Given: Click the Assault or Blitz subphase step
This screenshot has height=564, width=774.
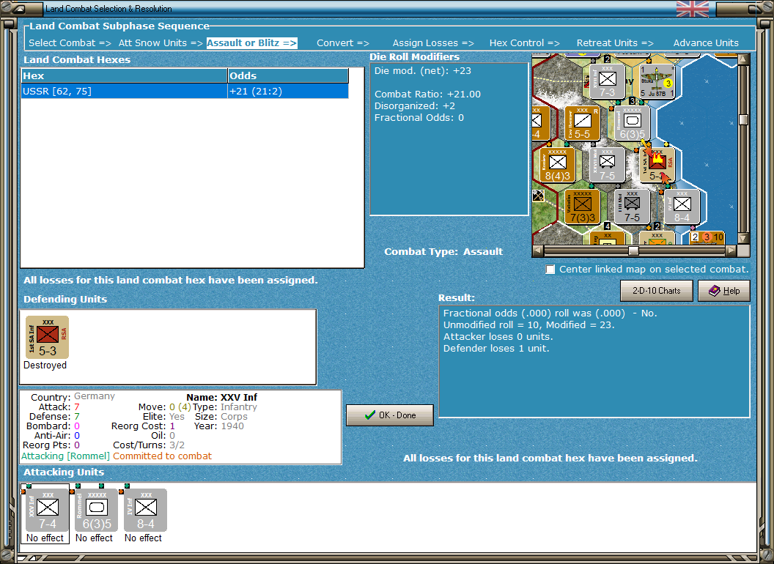Looking at the screenshot, I should (251, 43).
